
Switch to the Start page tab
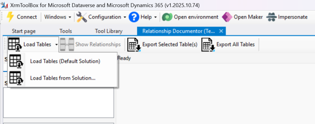[x=24, y=31]
